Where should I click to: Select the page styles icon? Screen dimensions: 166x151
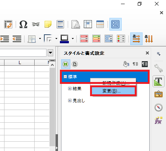[75, 64]
